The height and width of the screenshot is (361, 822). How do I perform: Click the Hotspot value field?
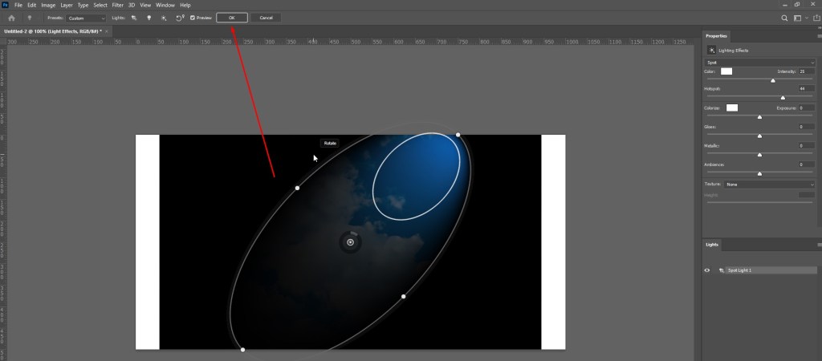806,88
